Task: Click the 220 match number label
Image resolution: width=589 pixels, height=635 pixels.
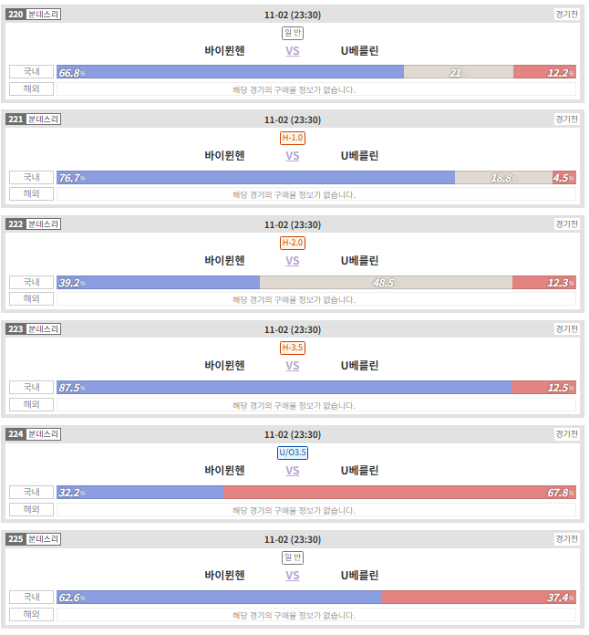Action: [x=15, y=15]
